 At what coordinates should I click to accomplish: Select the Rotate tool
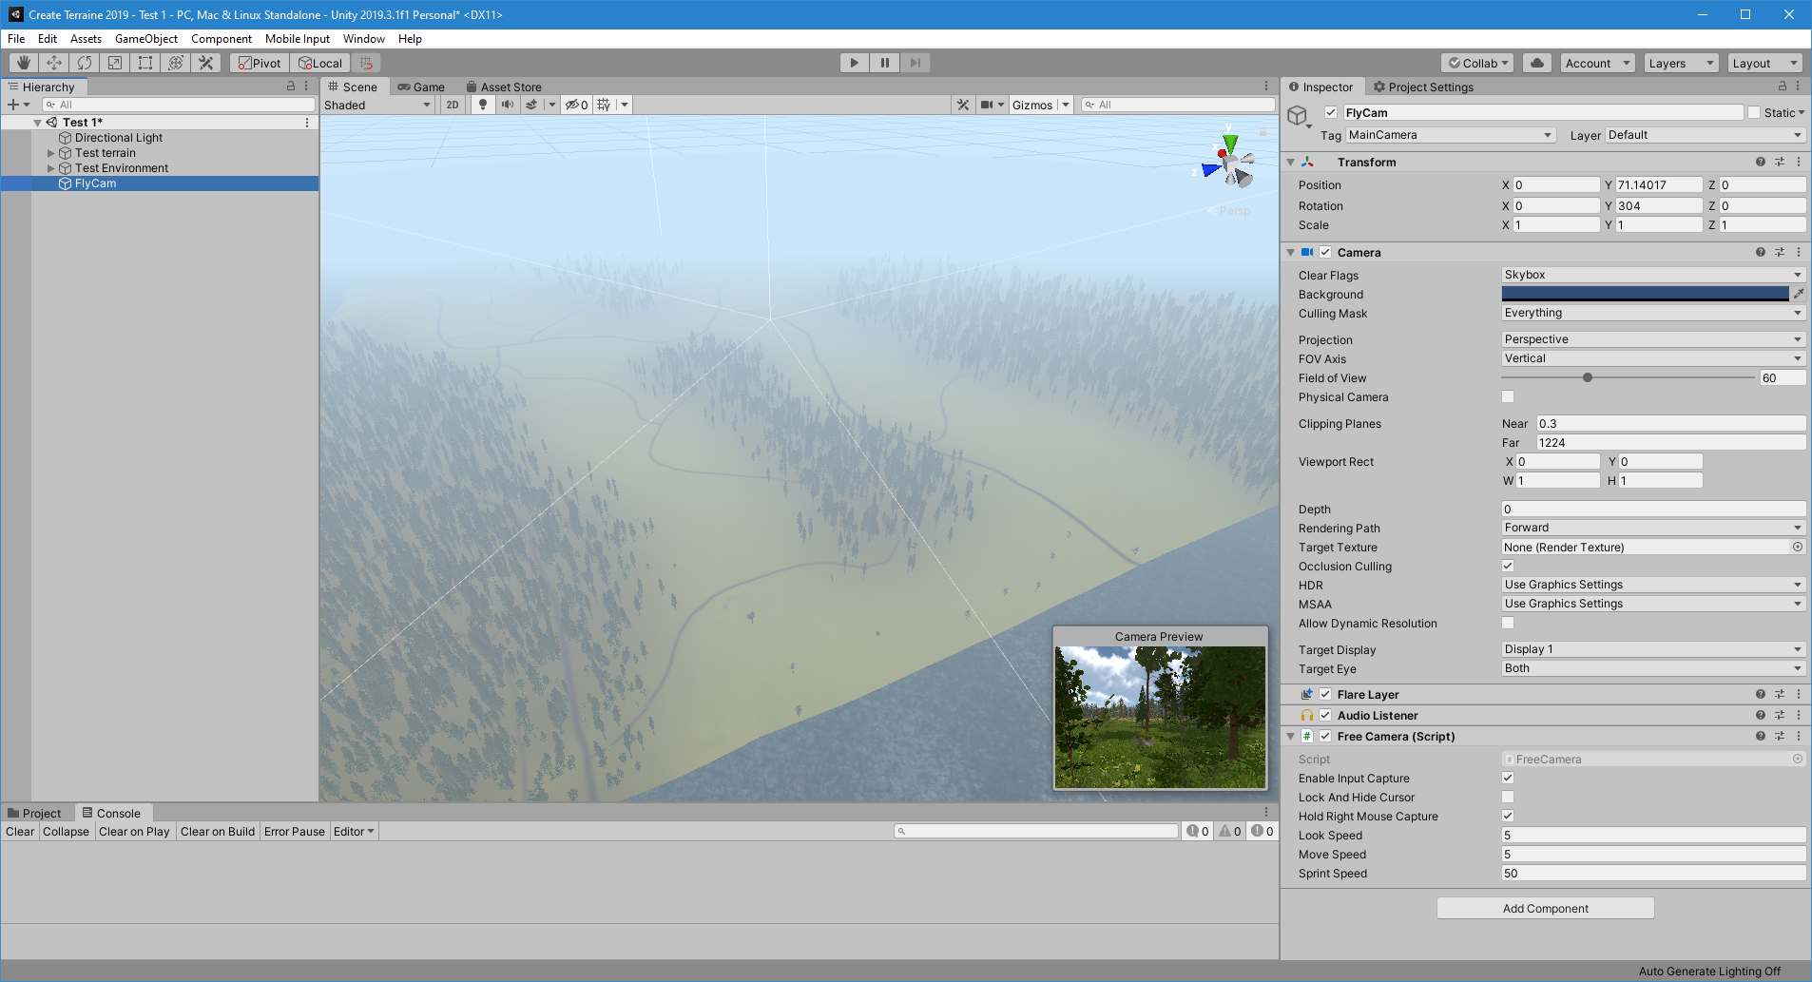click(x=85, y=63)
